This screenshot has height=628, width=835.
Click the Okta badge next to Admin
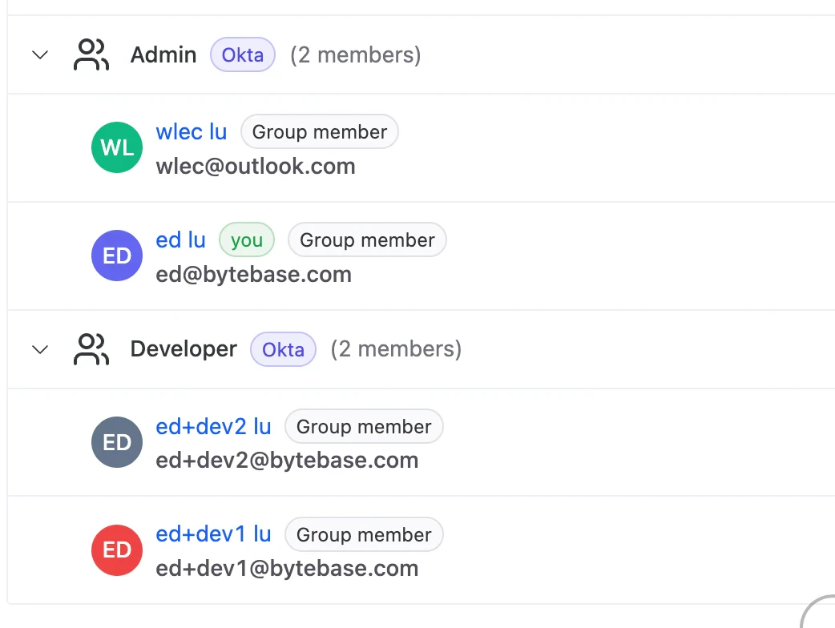tap(243, 54)
